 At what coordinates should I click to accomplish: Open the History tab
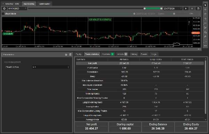134,54
